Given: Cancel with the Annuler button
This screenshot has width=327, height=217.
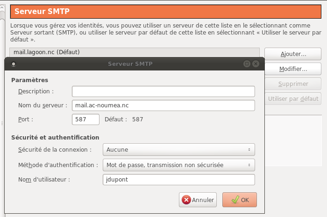Looking at the screenshot, I should point(198,200).
